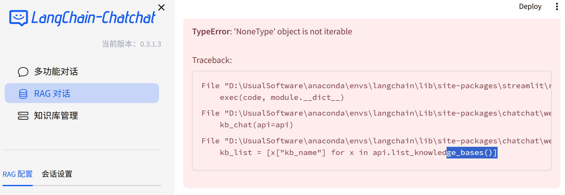The image size is (565, 195).
Task: Go to the 知识库管理 page
Action: 82,116
